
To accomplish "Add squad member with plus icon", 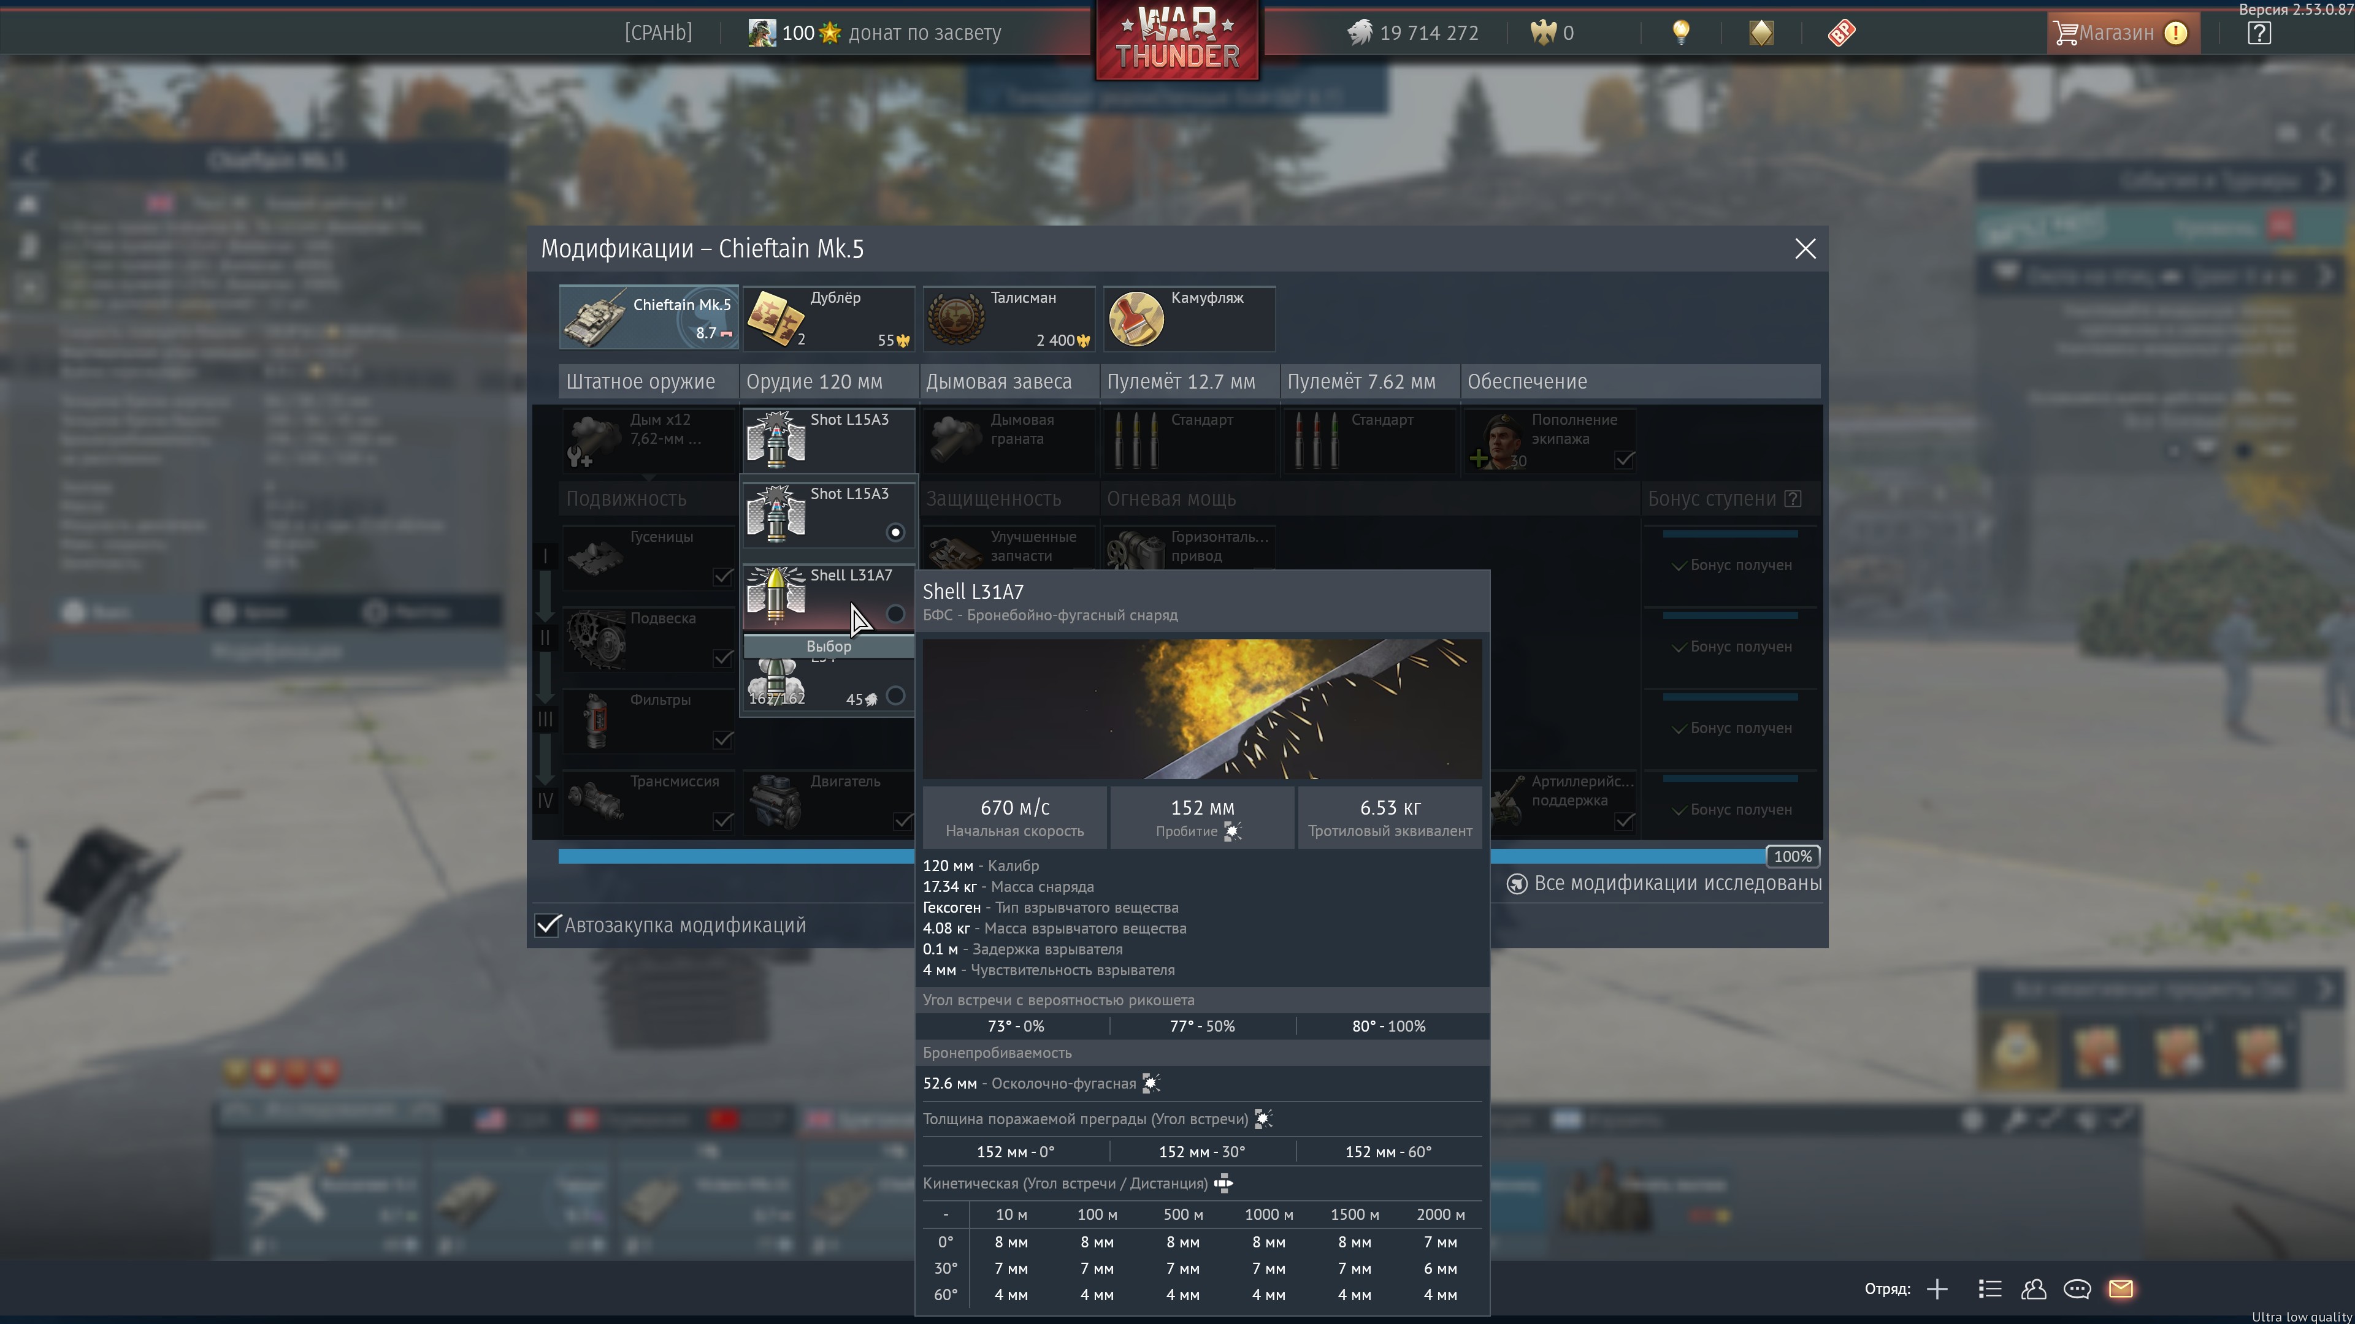I will click(x=1936, y=1288).
